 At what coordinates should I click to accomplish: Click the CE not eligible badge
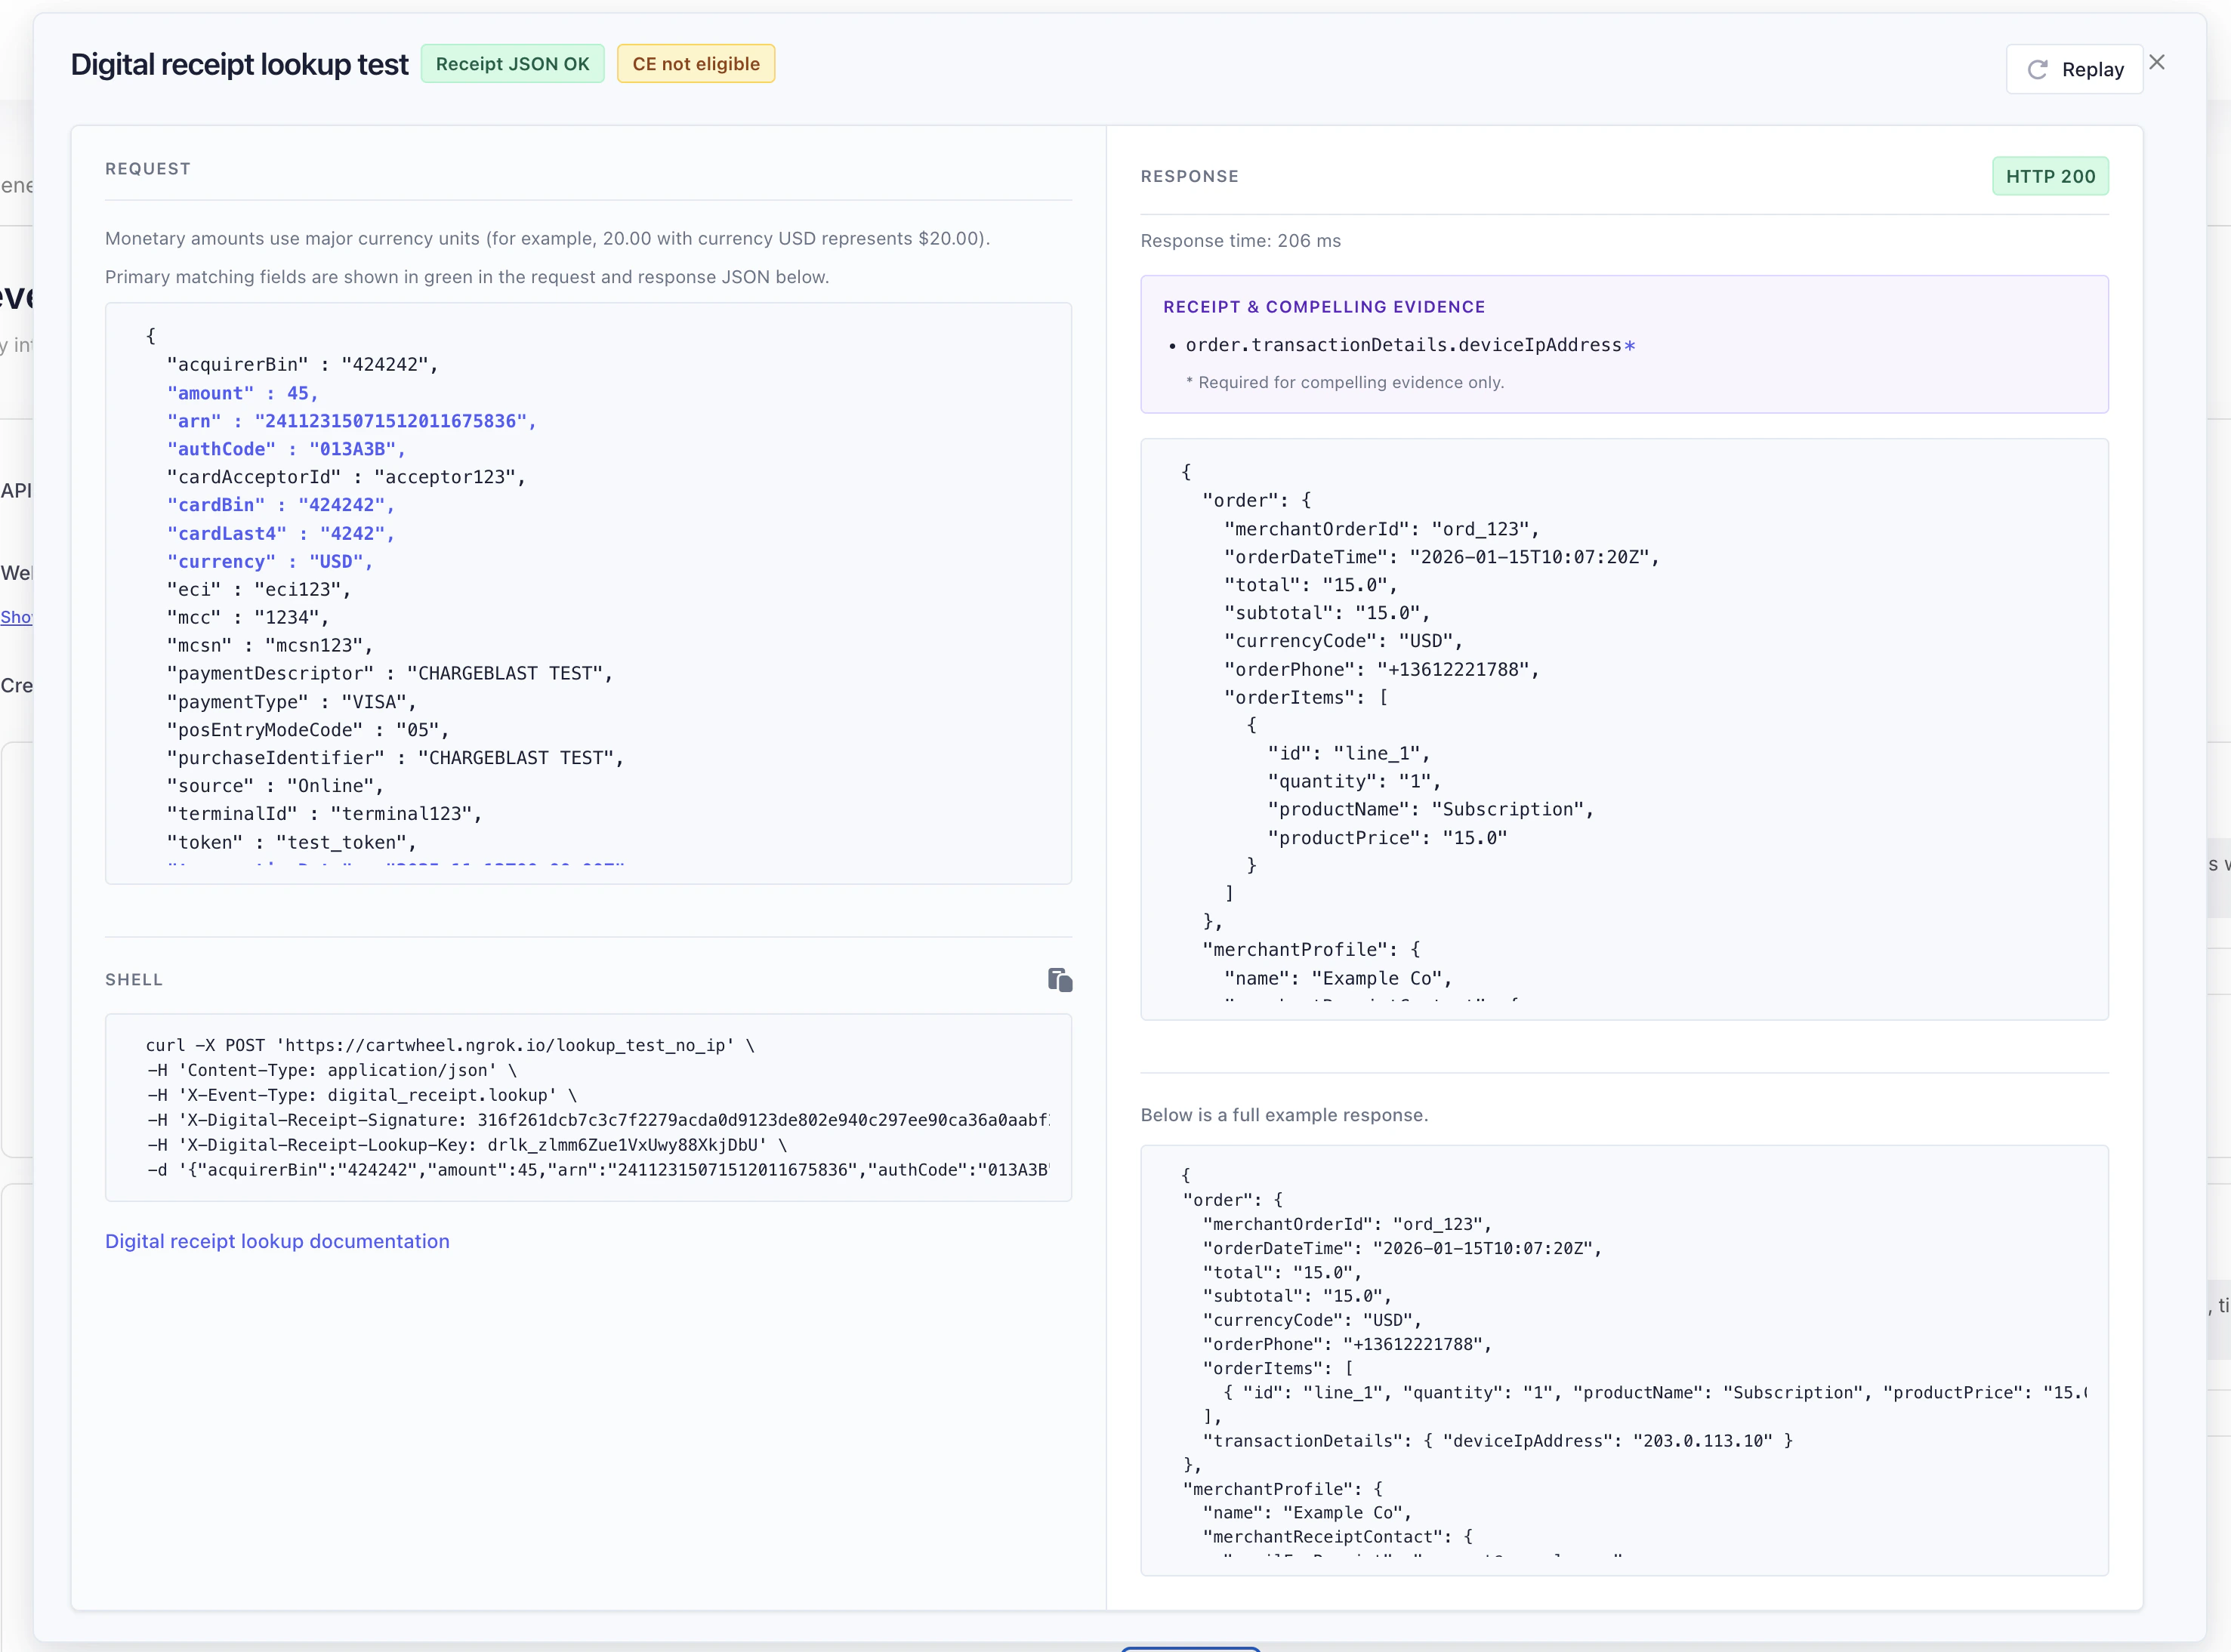[695, 64]
